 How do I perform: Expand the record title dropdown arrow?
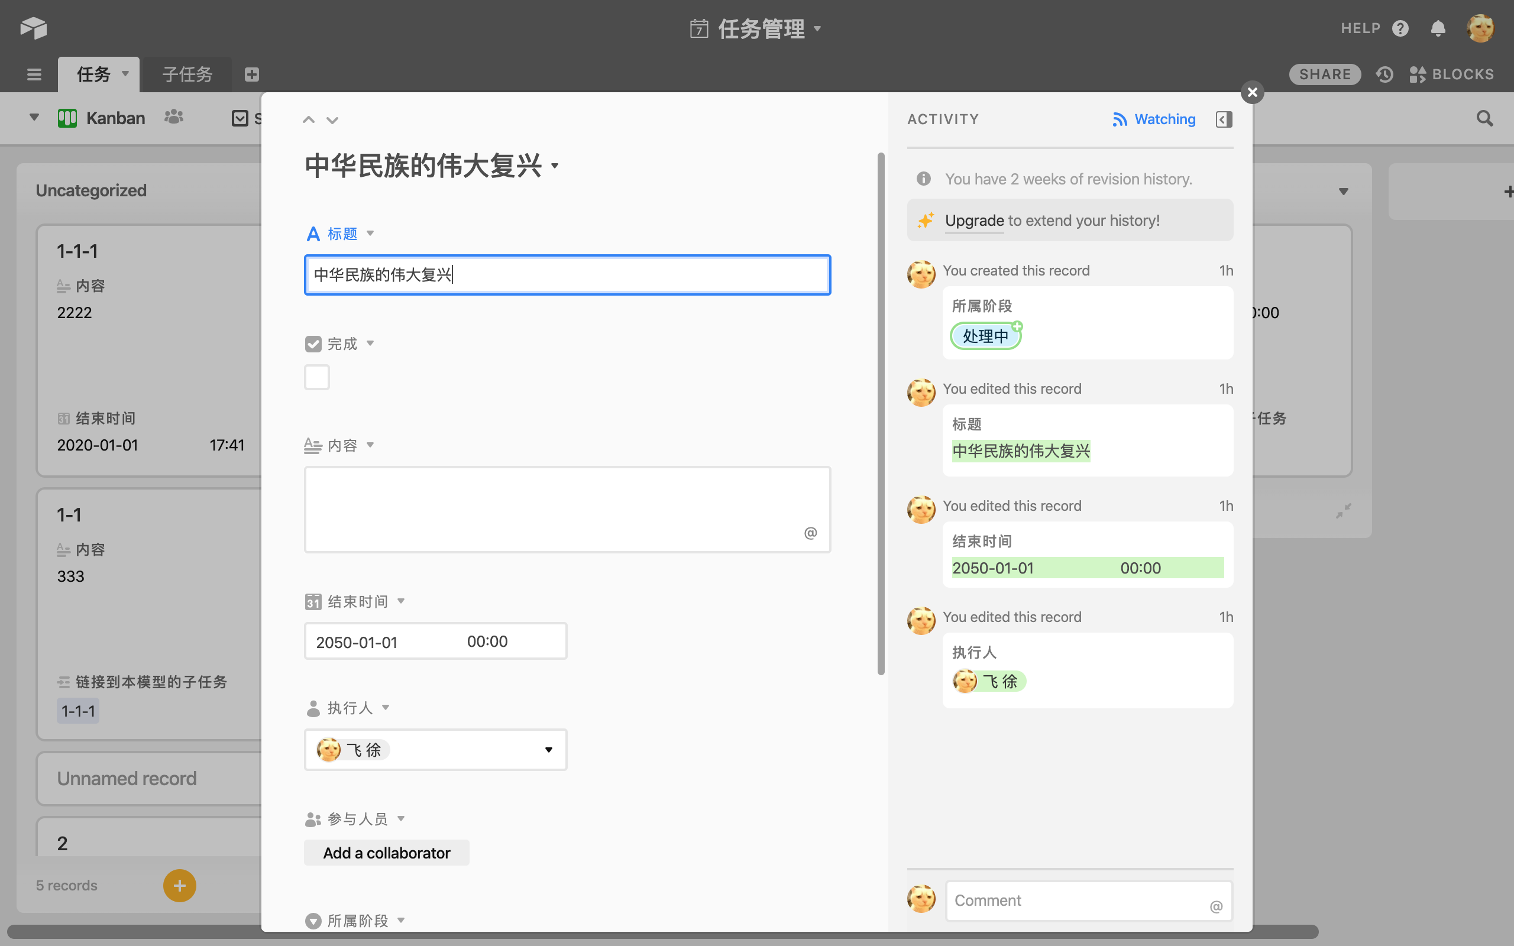pyautogui.click(x=555, y=166)
